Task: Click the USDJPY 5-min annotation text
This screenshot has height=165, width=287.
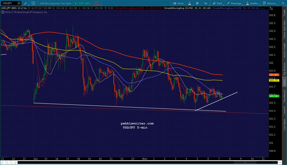Action: pyautogui.click(x=135, y=128)
